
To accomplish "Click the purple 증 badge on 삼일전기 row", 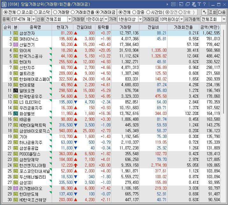I will [x=16, y=45].
